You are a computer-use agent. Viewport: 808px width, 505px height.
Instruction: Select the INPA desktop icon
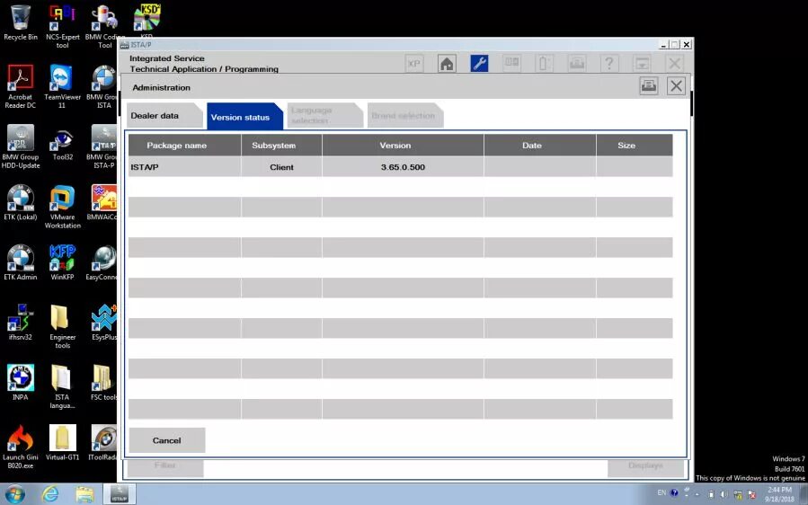click(21, 383)
